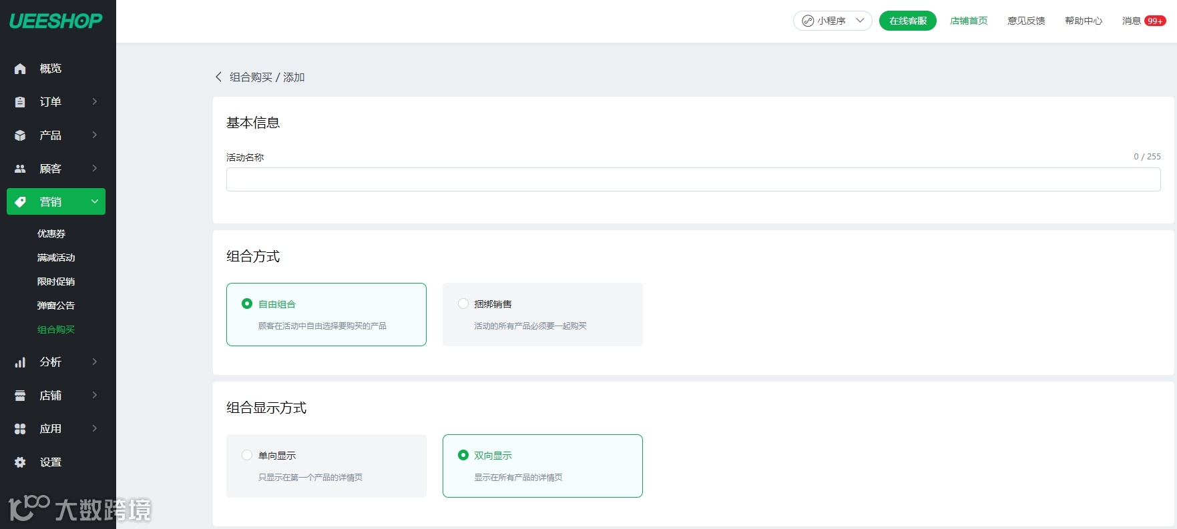Viewport: 1177px width, 529px height.
Task: Click the apps grid icon beside 应用
Action: [20, 429]
